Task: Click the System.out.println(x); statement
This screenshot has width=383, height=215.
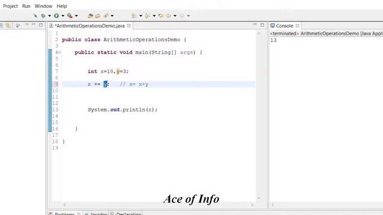Action: tap(123, 110)
